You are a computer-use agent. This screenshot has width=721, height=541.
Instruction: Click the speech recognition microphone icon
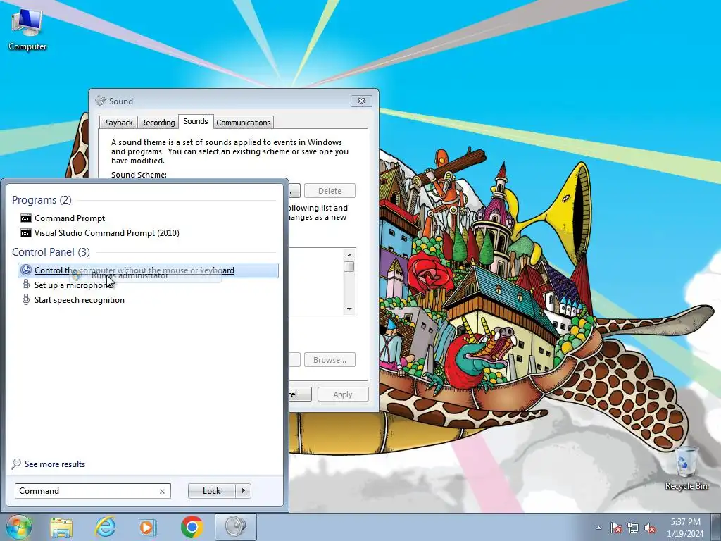[x=26, y=300]
